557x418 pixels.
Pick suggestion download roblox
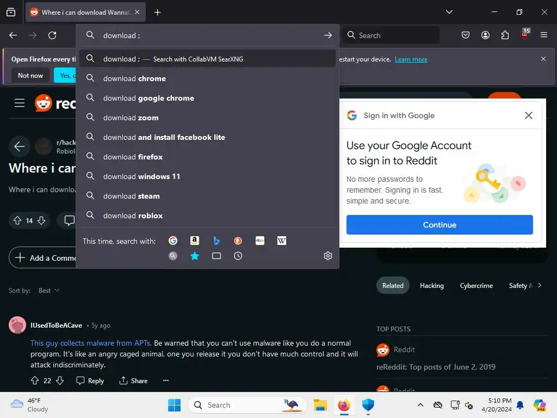click(207, 216)
